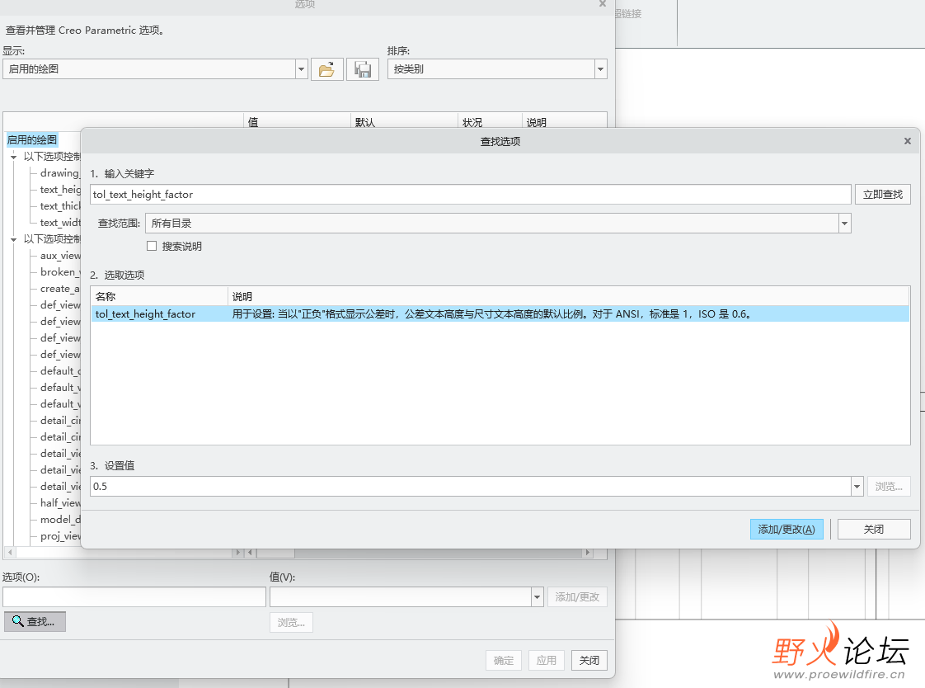Collapse the first 以下选项控制 tree group
The image size is (925, 688).
click(13, 157)
